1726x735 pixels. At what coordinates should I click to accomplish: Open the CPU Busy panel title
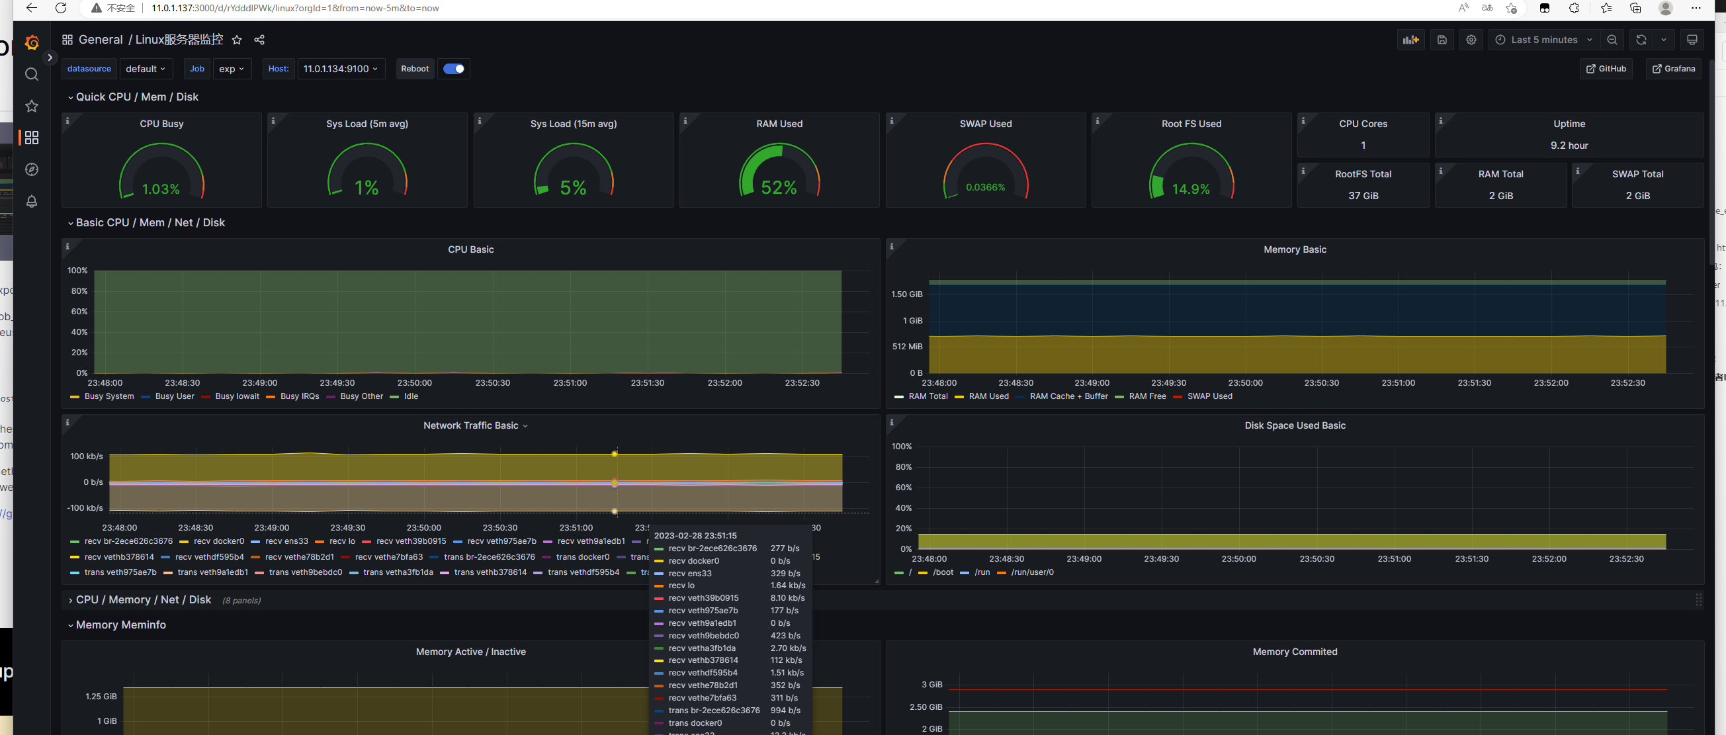[x=161, y=123]
